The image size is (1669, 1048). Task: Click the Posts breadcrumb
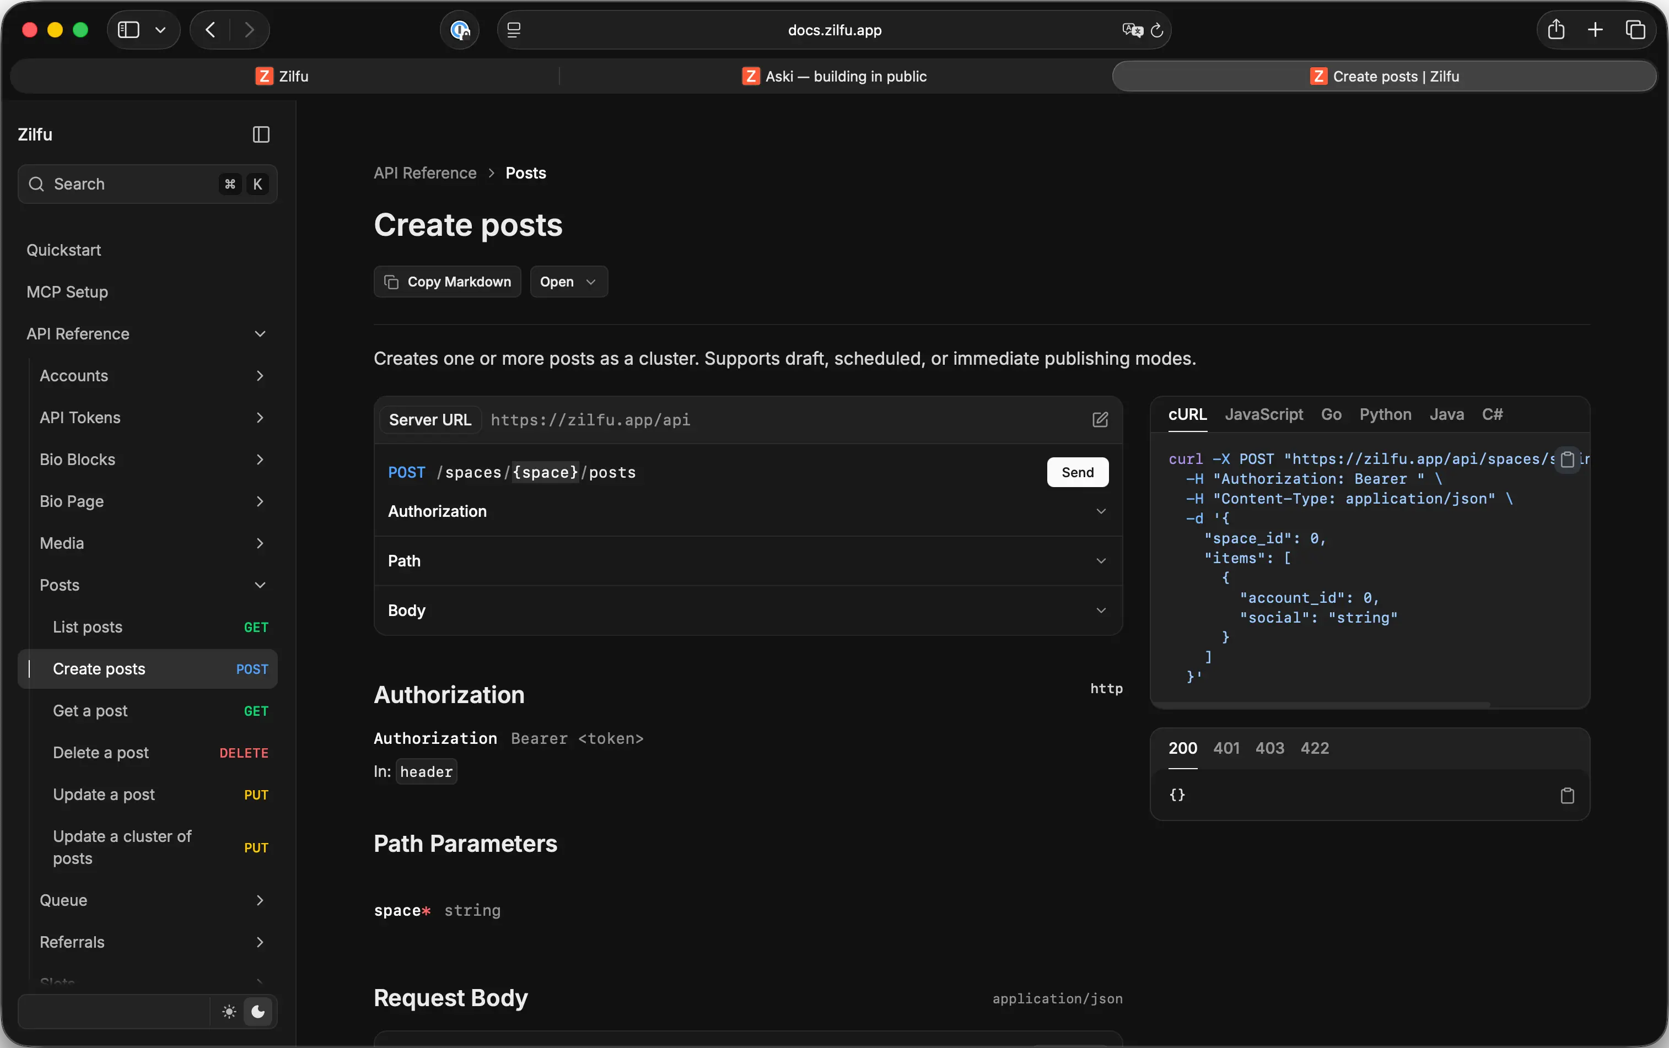pyautogui.click(x=525, y=173)
